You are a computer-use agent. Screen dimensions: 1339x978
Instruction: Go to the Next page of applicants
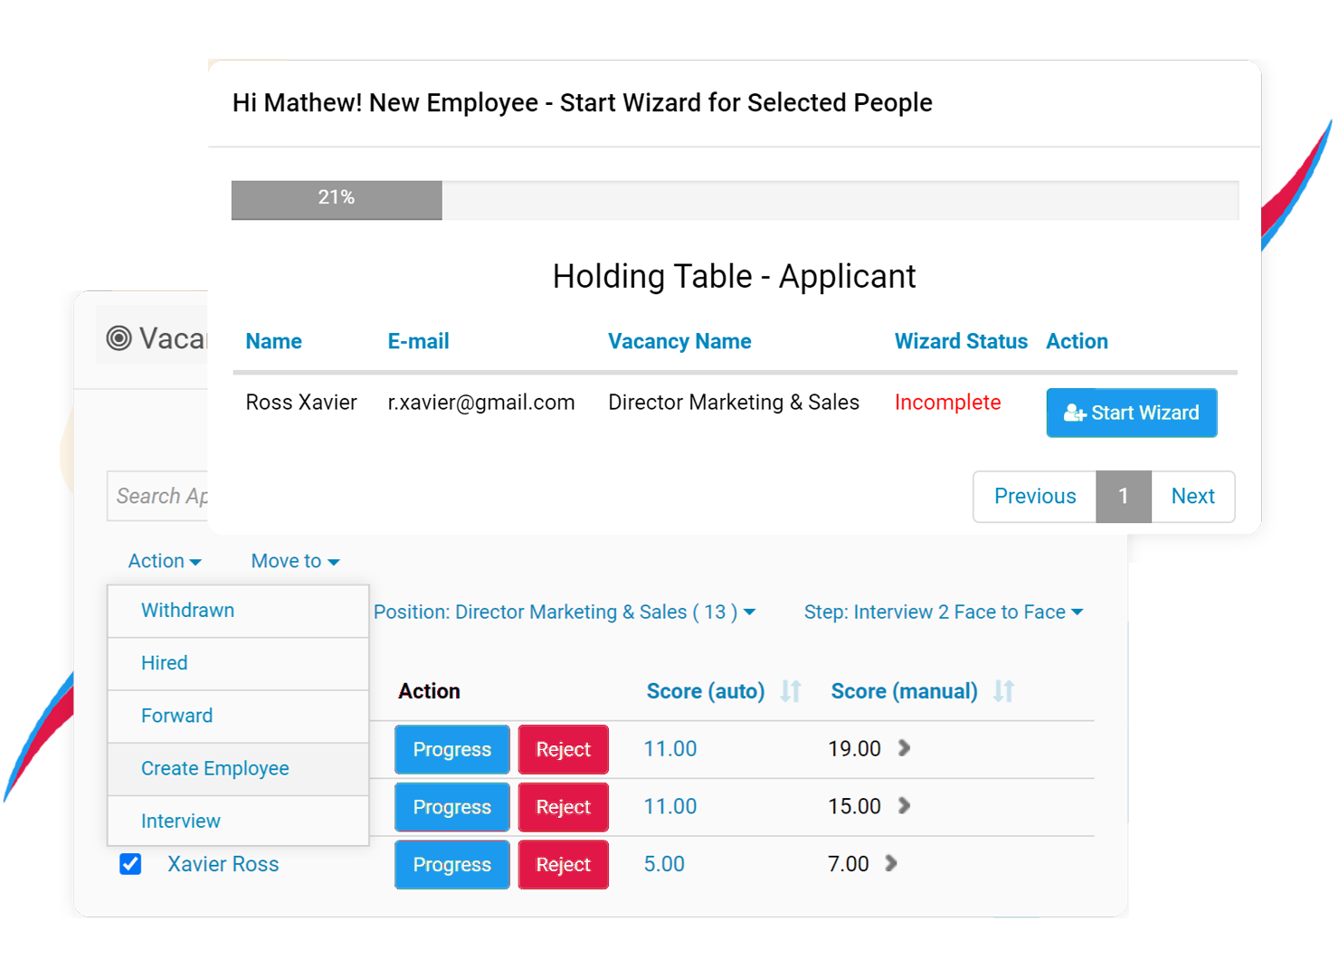(1192, 497)
